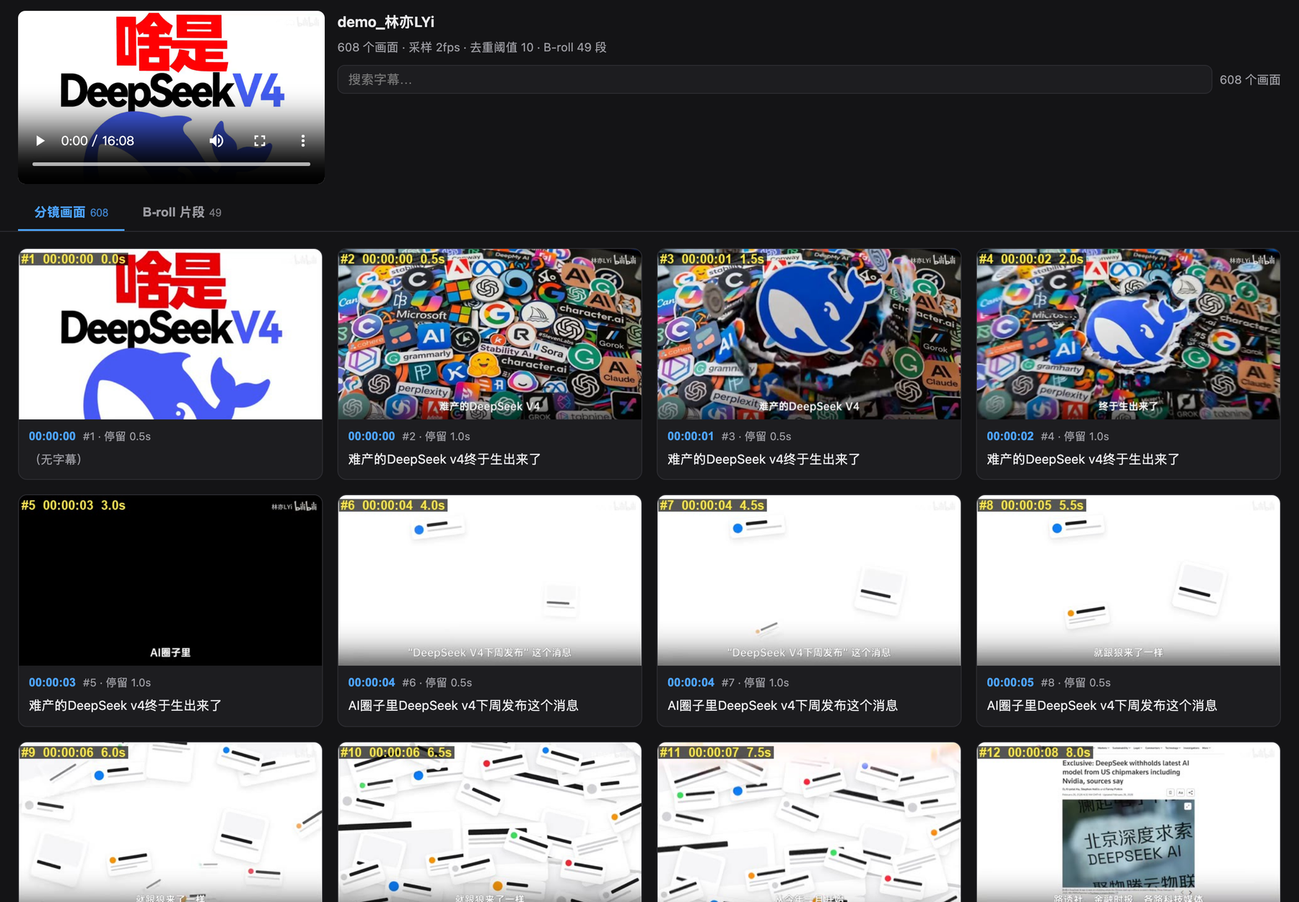Focus the 搜索字幕 search field
Viewport: 1299px width, 902px height.
(x=774, y=79)
